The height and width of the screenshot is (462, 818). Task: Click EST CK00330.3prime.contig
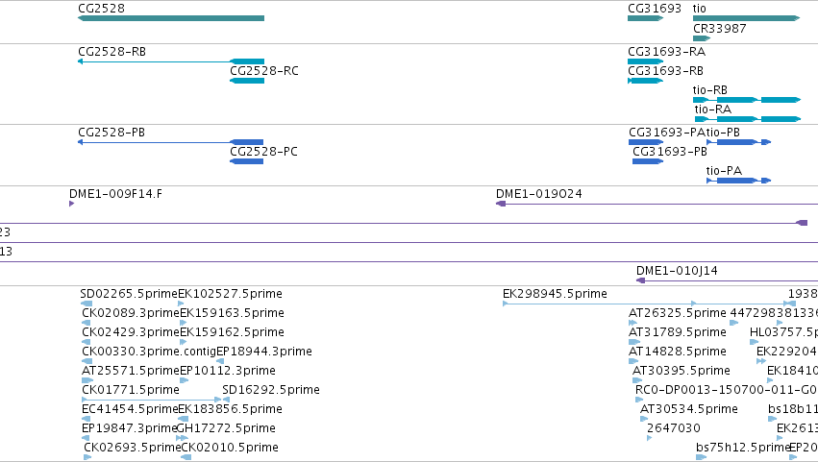pyautogui.click(x=149, y=352)
